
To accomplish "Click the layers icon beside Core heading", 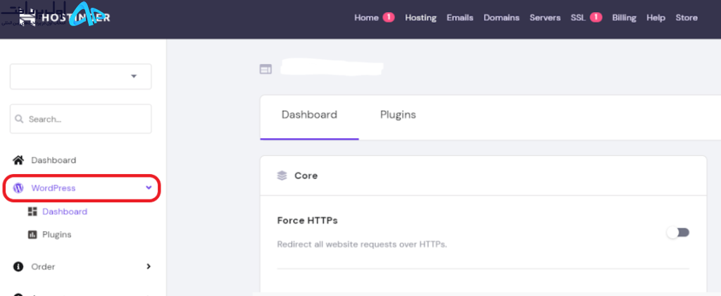I will point(282,176).
